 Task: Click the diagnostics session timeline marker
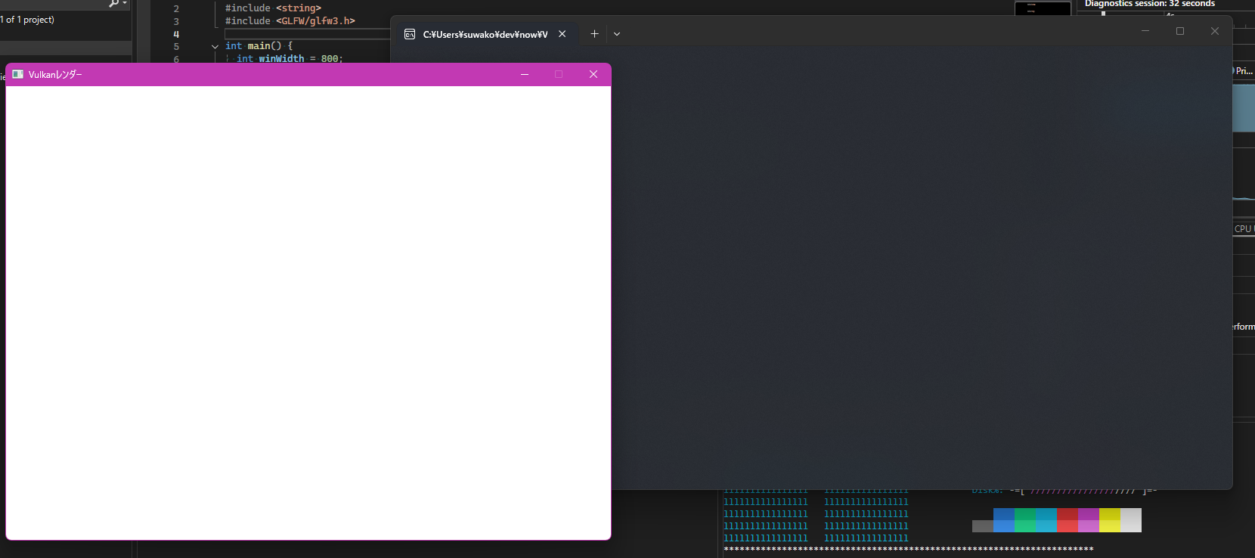[1103, 13]
